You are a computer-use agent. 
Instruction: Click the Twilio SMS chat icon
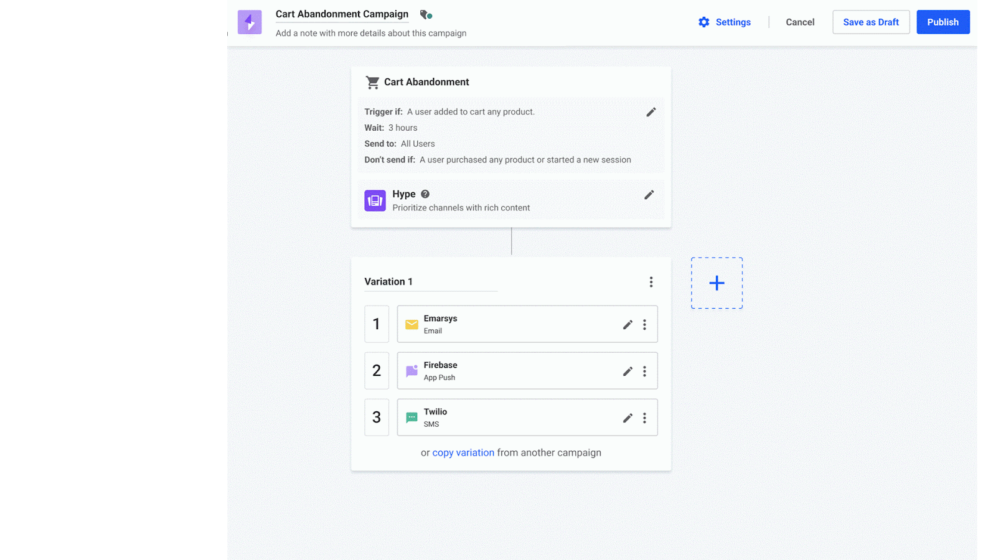click(x=411, y=418)
